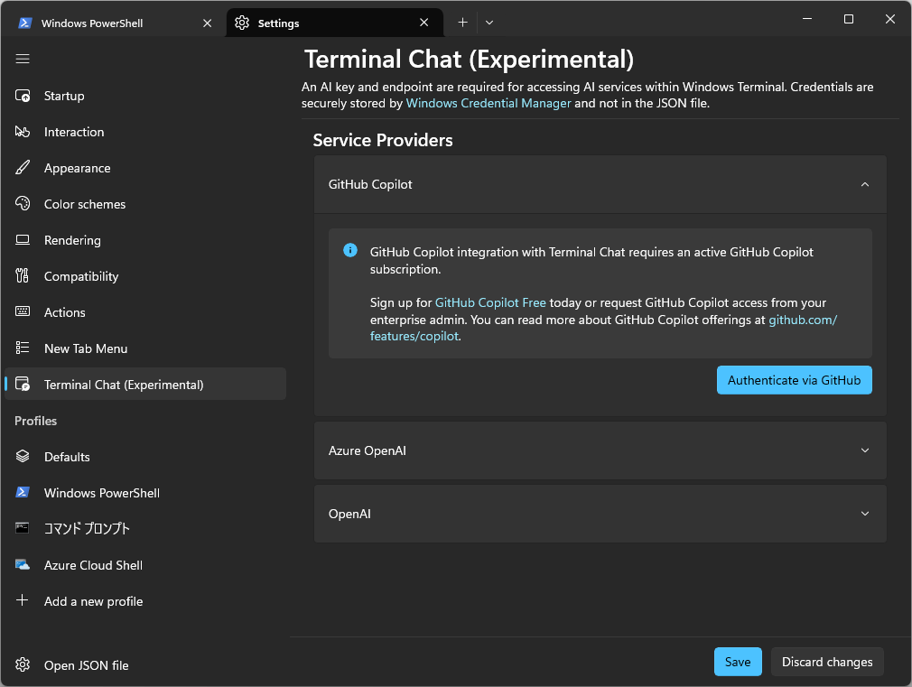The height and width of the screenshot is (687, 912).
Task: Open the New Tab Menu settings
Action: [84, 348]
